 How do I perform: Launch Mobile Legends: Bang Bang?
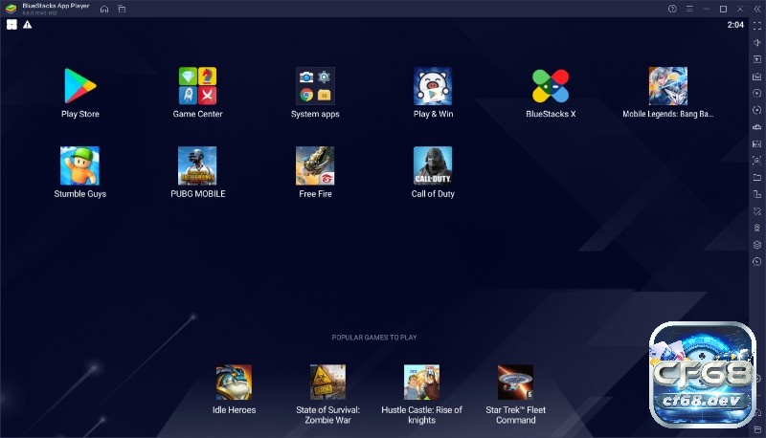click(667, 86)
